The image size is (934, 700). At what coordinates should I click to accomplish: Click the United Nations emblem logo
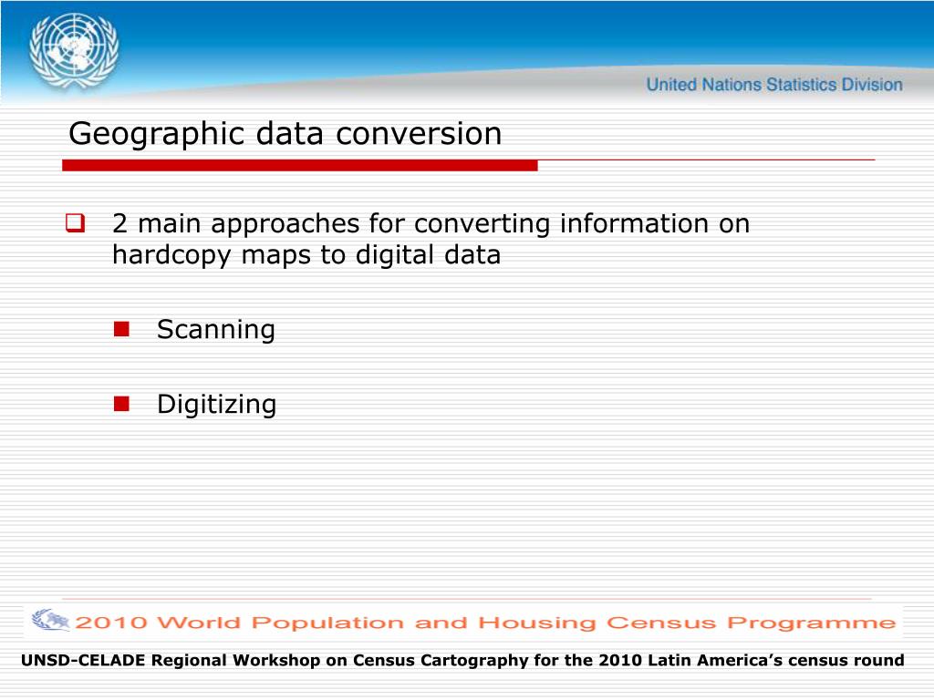[74, 51]
